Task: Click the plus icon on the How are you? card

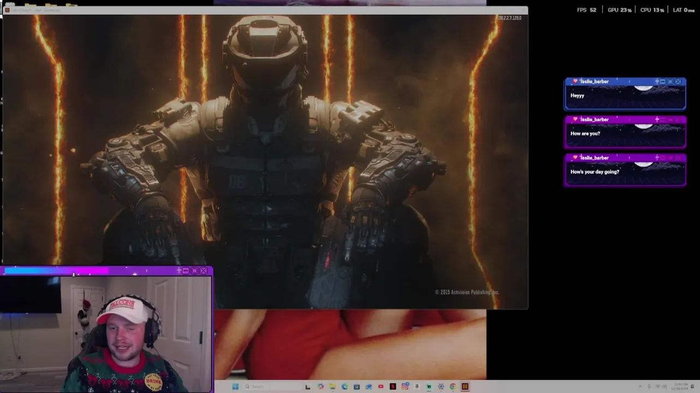Action: tap(657, 120)
